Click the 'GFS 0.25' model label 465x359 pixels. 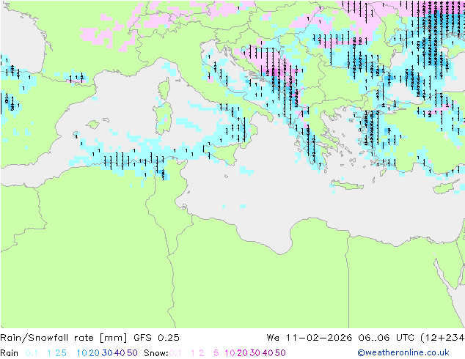pos(156,338)
